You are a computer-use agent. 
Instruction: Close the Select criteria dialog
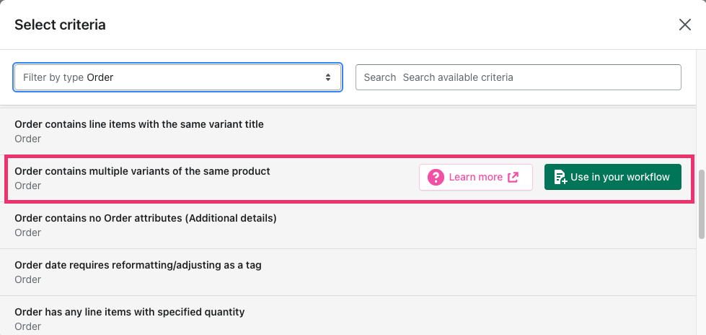[684, 25]
